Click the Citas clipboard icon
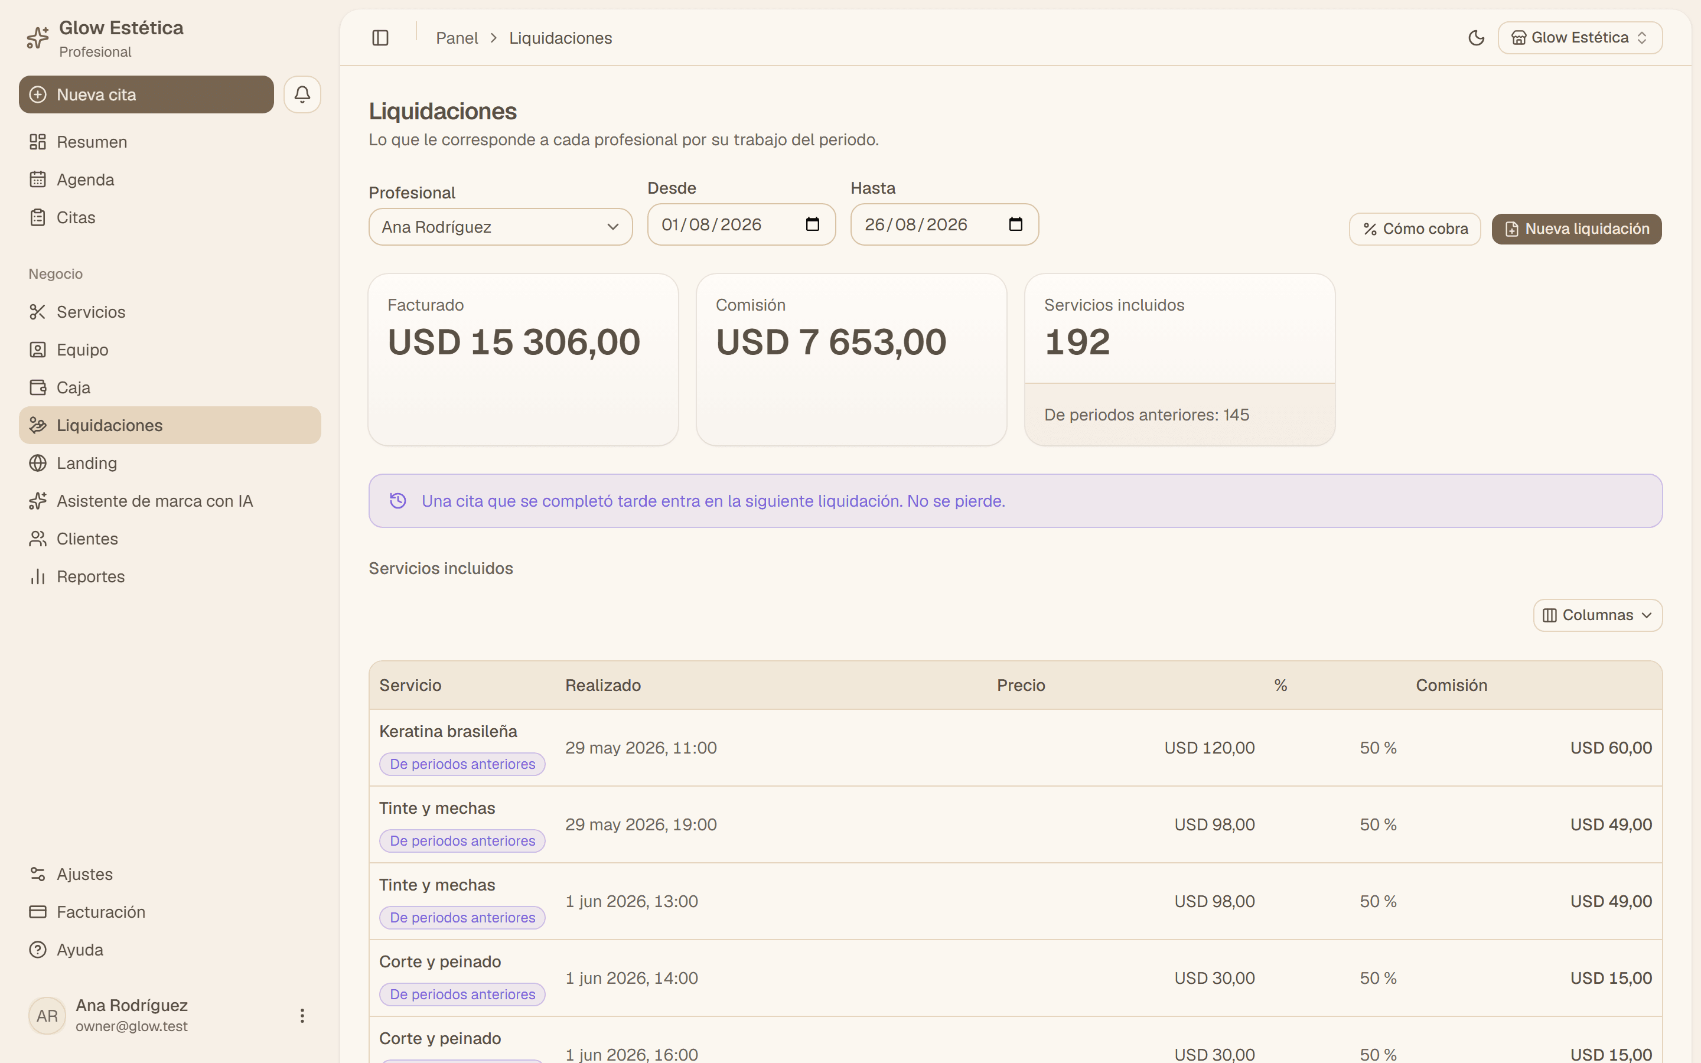 coord(38,218)
